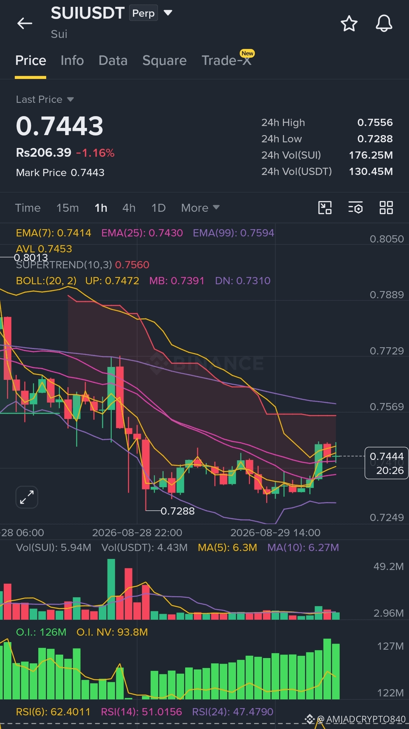Switch to the Info tab
The height and width of the screenshot is (729, 409).
(72, 61)
